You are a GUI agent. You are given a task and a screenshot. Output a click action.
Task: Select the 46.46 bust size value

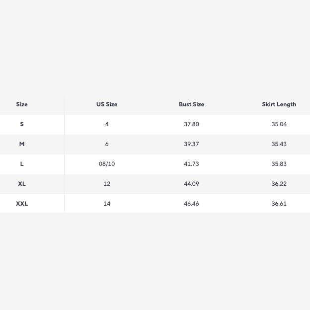coord(191,204)
